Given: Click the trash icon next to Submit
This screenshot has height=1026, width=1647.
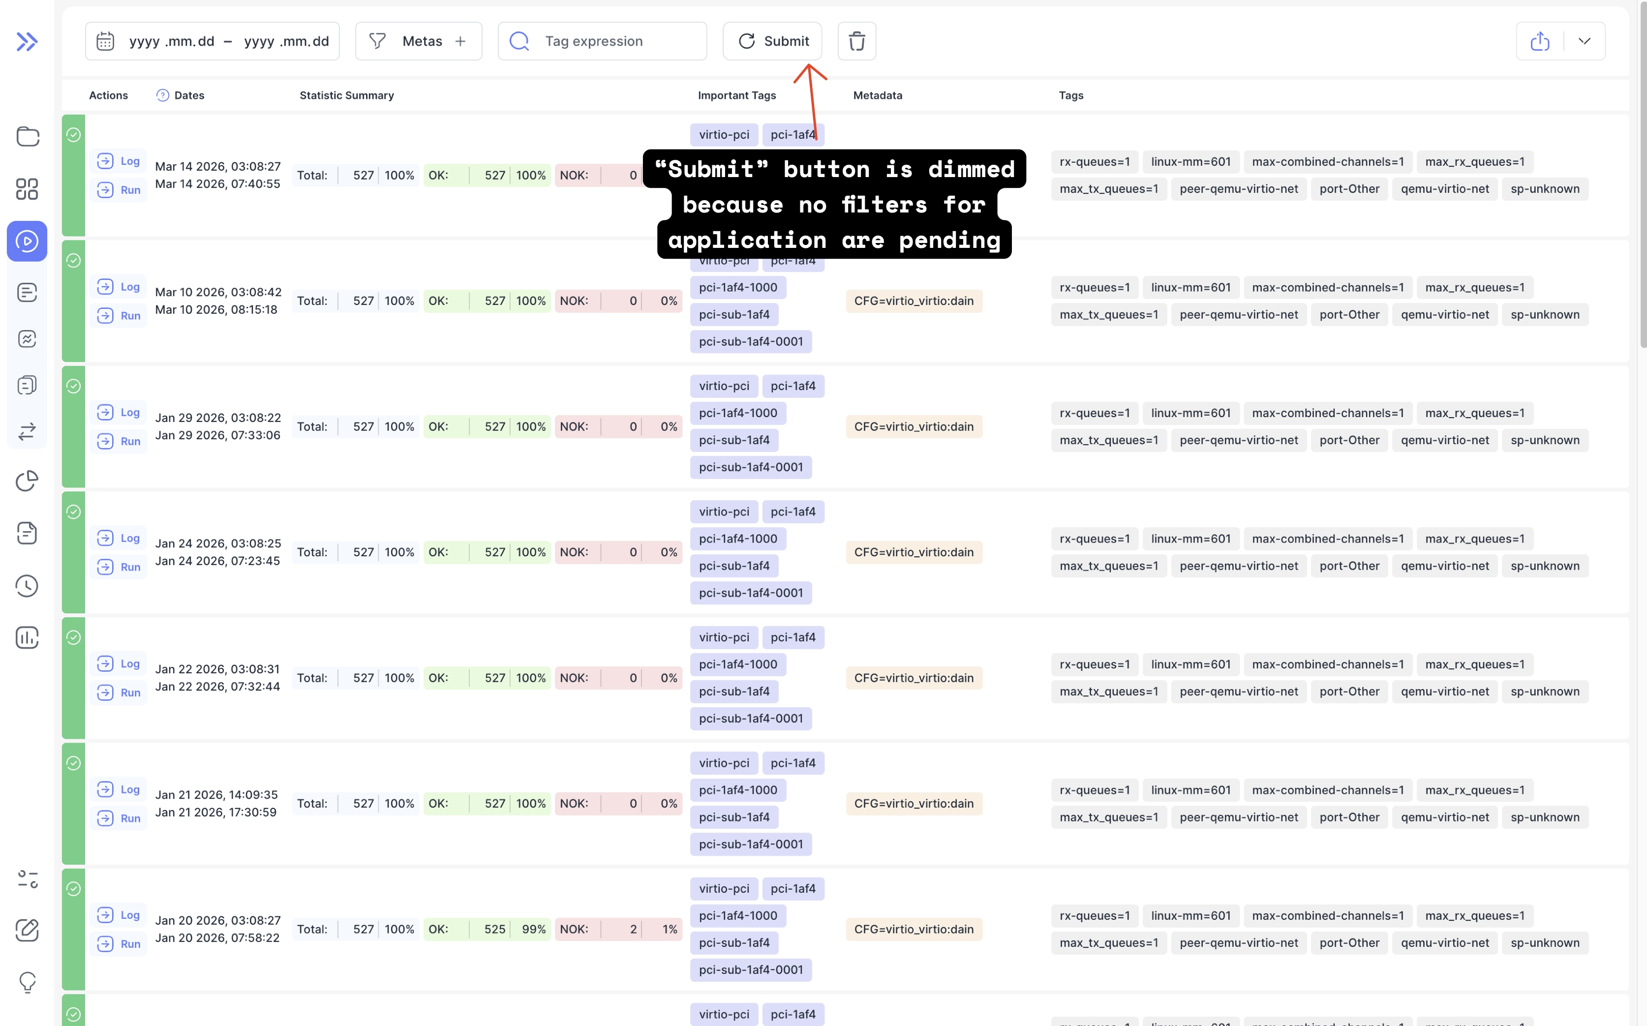Looking at the screenshot, I should pos(856,41).
